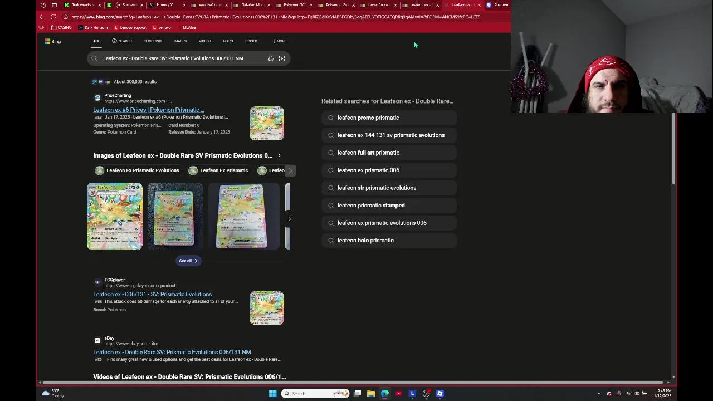Image resolution: width=713 pixels, height=401 pixels.
Task: Search related leafeon sir prismatic evolutions
Action: pos(389,188)
